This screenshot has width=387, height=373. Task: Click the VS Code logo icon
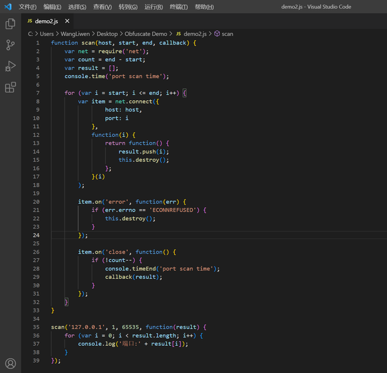[x=8, y=6]
